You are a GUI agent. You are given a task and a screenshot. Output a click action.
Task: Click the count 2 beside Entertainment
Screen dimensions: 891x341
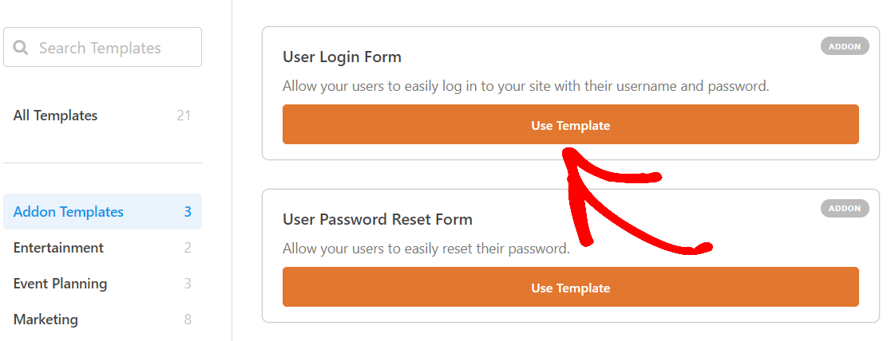188,248
